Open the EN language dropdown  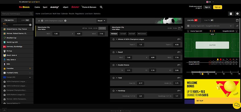pos(210,2)
